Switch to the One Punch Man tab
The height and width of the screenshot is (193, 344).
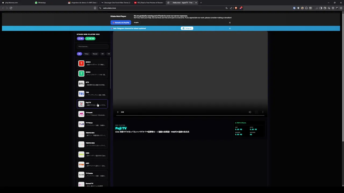coord(116,3)
